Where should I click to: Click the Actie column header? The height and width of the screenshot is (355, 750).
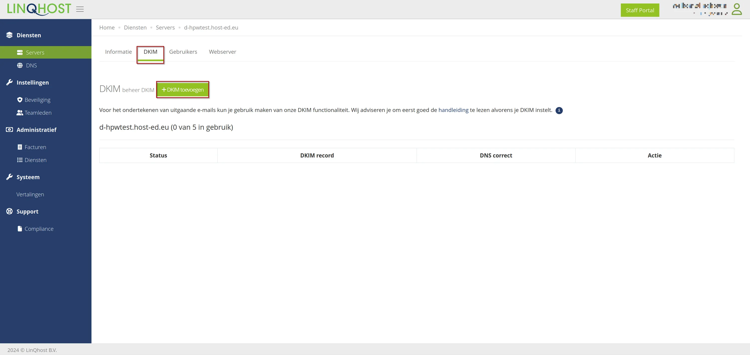[x=654, y=155]
